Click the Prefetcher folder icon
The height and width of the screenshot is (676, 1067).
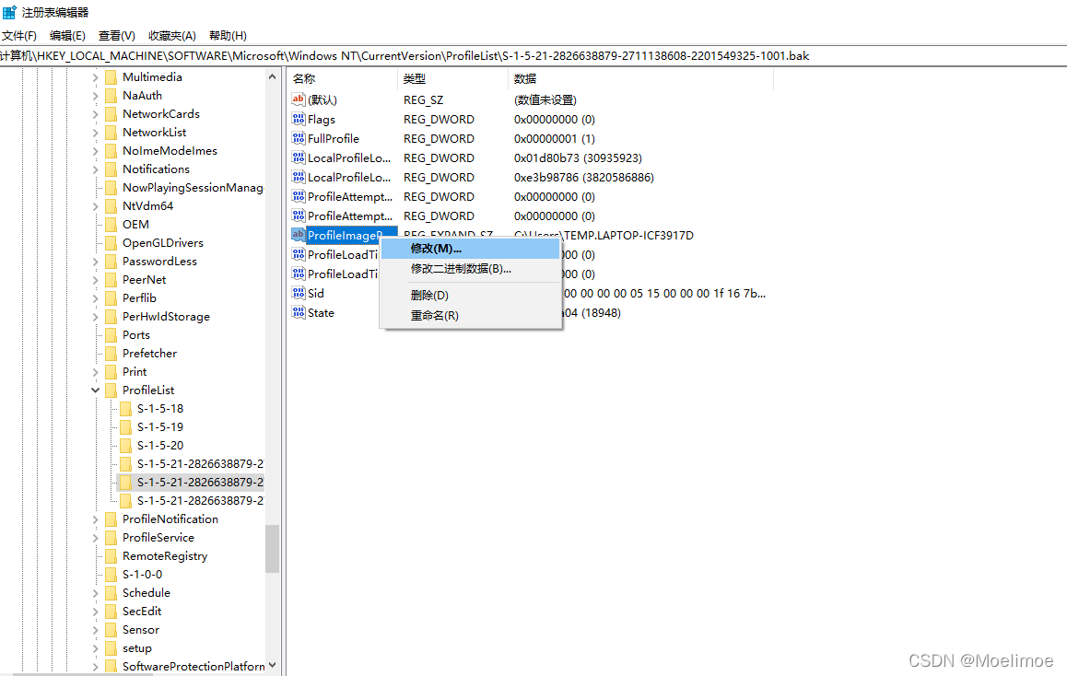tap(111, 353)
